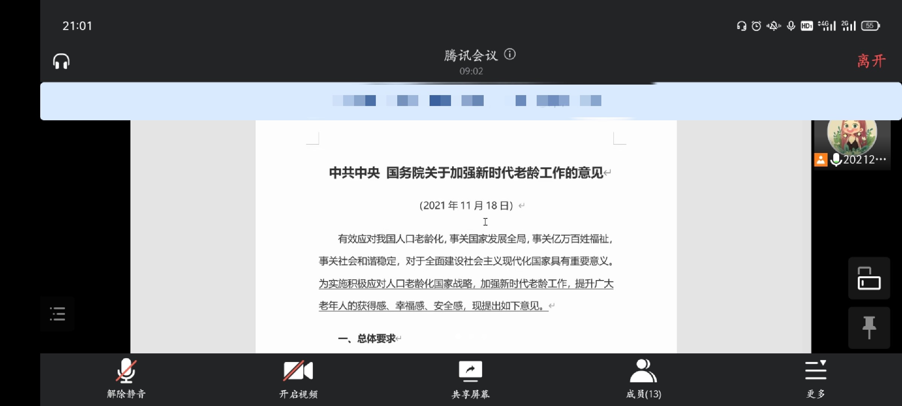Screen dimensions: 902x406
Task: Toggle screen rotation lock icon
Action: click(x=869, y=278)
